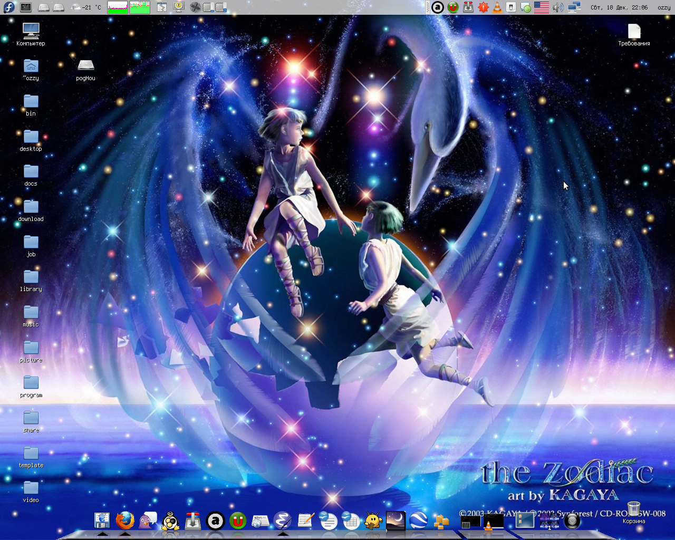Open the green magnet dock launcher
The image size is (675, 540).
tap(238, 521)
